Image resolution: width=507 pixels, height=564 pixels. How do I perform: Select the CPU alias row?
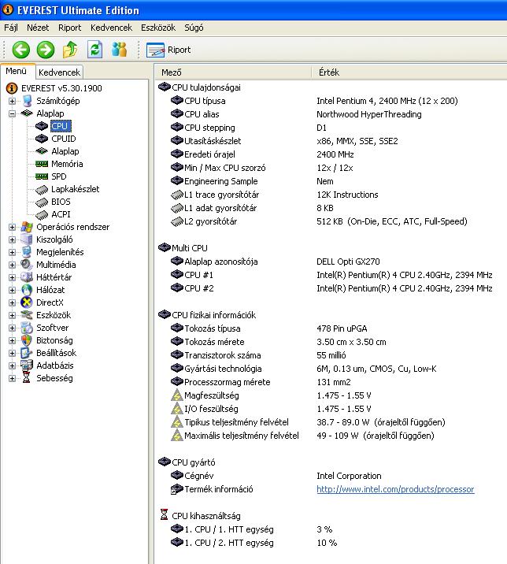pyautogui.click(x=331, y=114)
